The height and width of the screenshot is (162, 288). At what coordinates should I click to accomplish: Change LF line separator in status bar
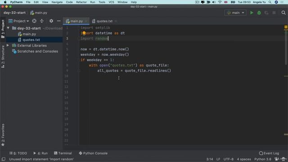(x=218, y=159)
